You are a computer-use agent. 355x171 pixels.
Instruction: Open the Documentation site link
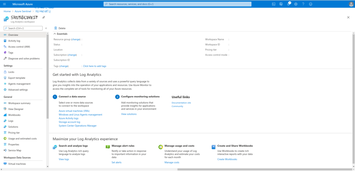click(x=181, y=103)
